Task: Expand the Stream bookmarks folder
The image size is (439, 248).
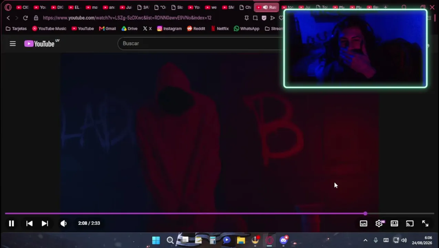Action: coord(274,29)
